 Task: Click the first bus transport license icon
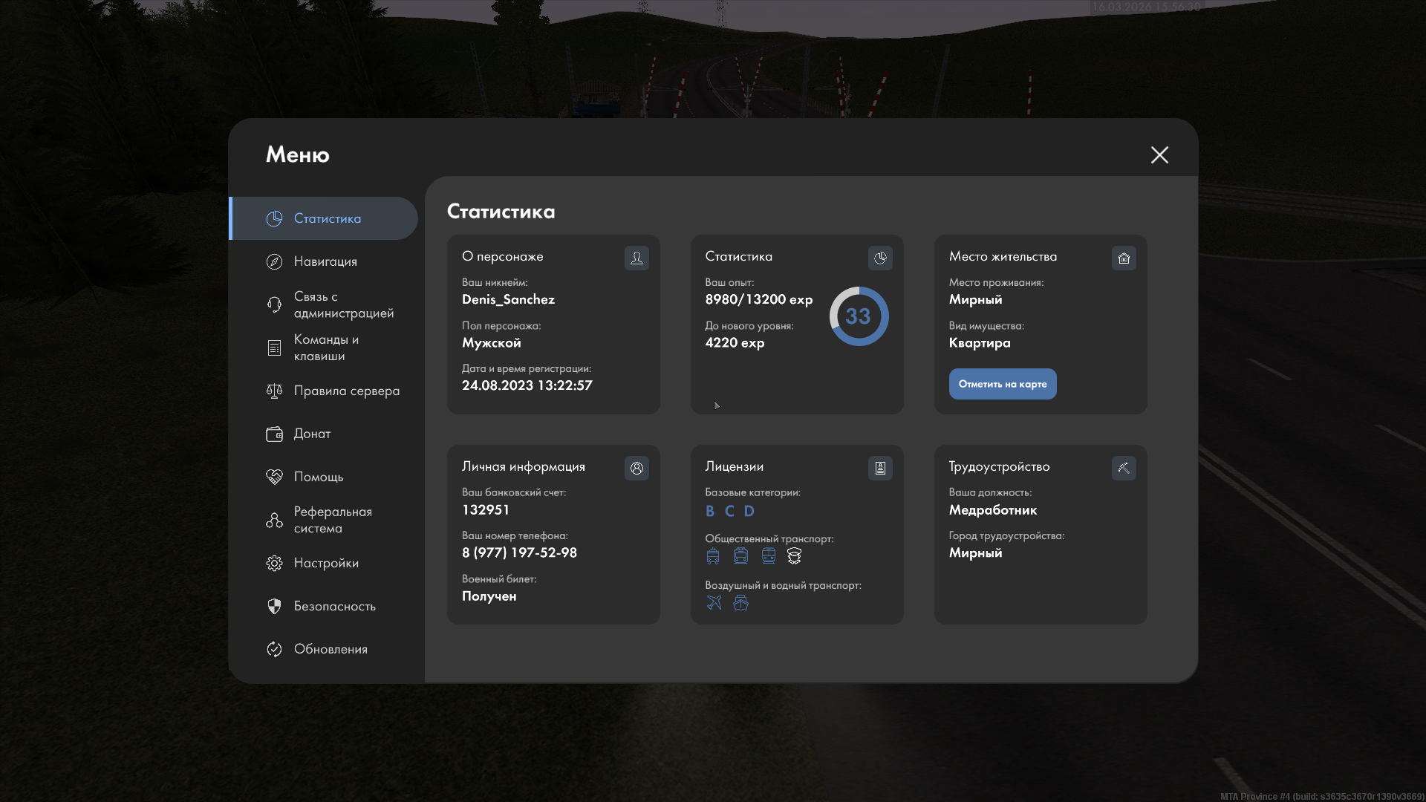coord(713,556)
